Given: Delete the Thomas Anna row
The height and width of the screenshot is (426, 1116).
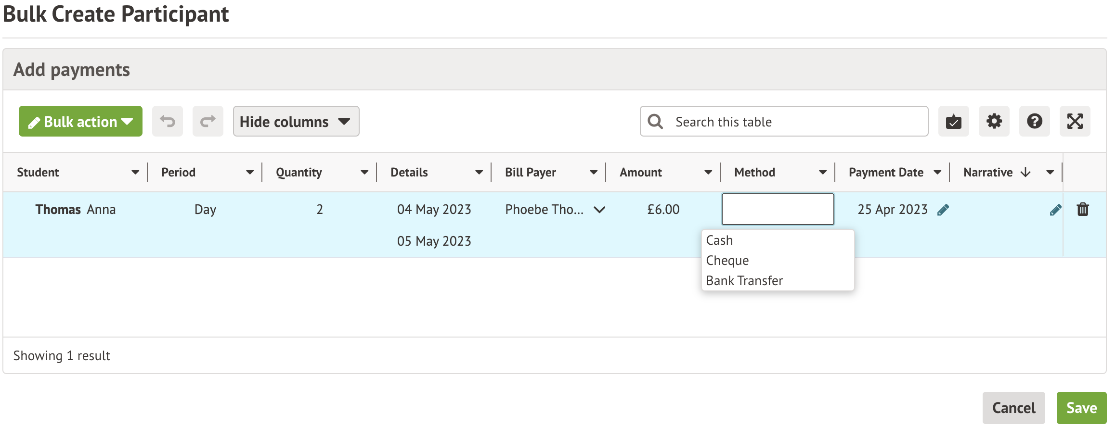Looking at the screenshot, I should click(x=1083, y=209).
